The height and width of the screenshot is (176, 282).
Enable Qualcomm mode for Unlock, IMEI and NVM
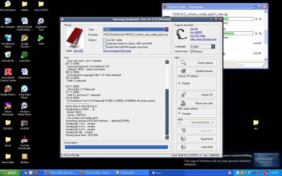(104, 43)
